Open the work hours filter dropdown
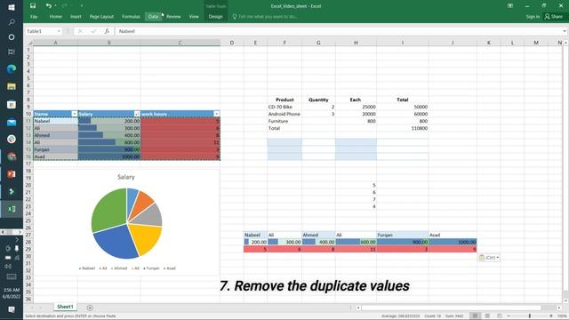569x320 pixels. tap(217, 114)
